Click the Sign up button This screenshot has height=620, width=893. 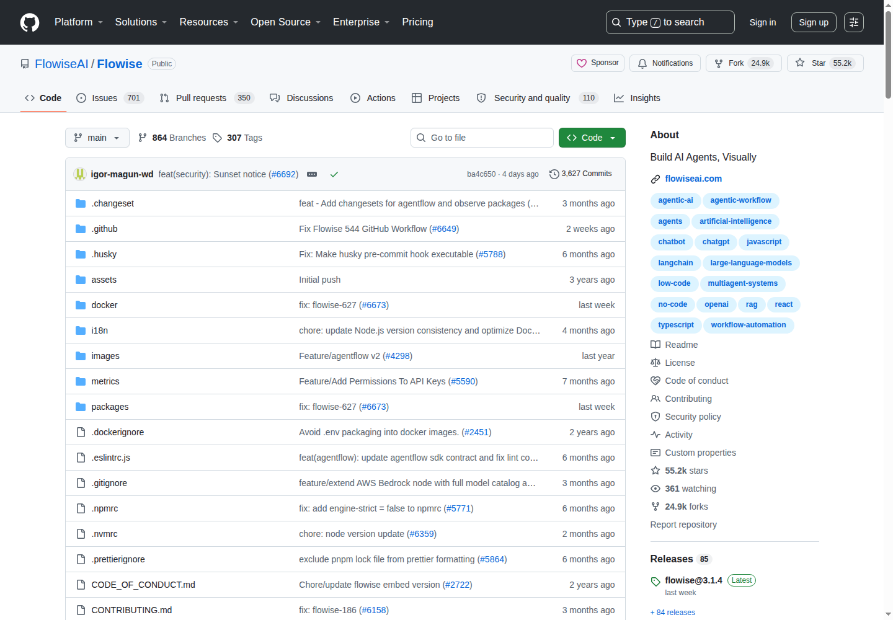pyautogui.click(x=814, y=22)
